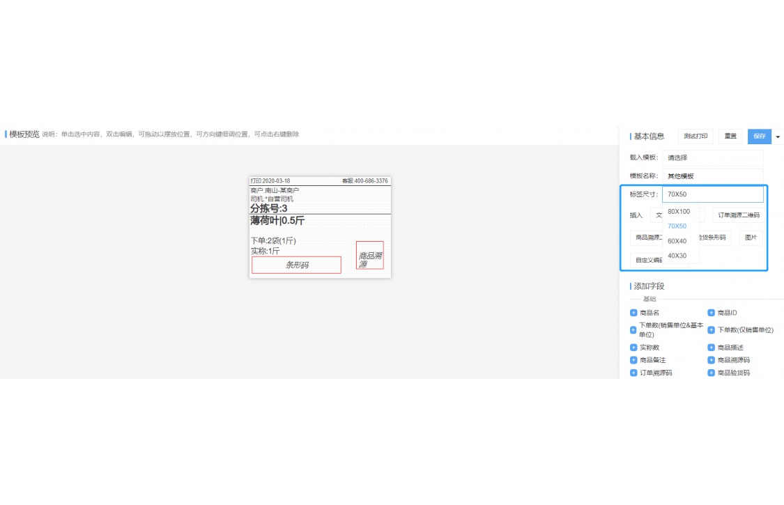Click the plus icon beside 商品备注
The image size is (784, 505).
pos(633,360)
